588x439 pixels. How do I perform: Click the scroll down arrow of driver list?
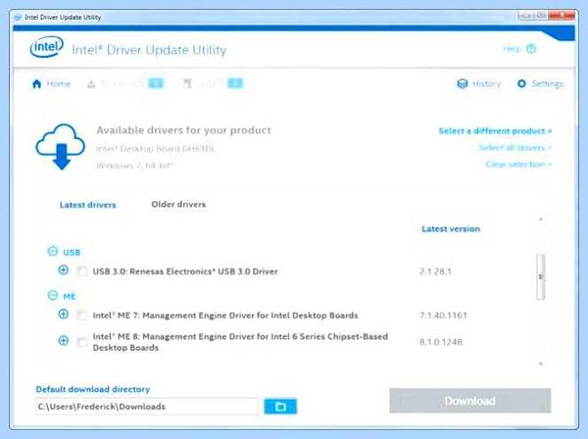point(541,364)
